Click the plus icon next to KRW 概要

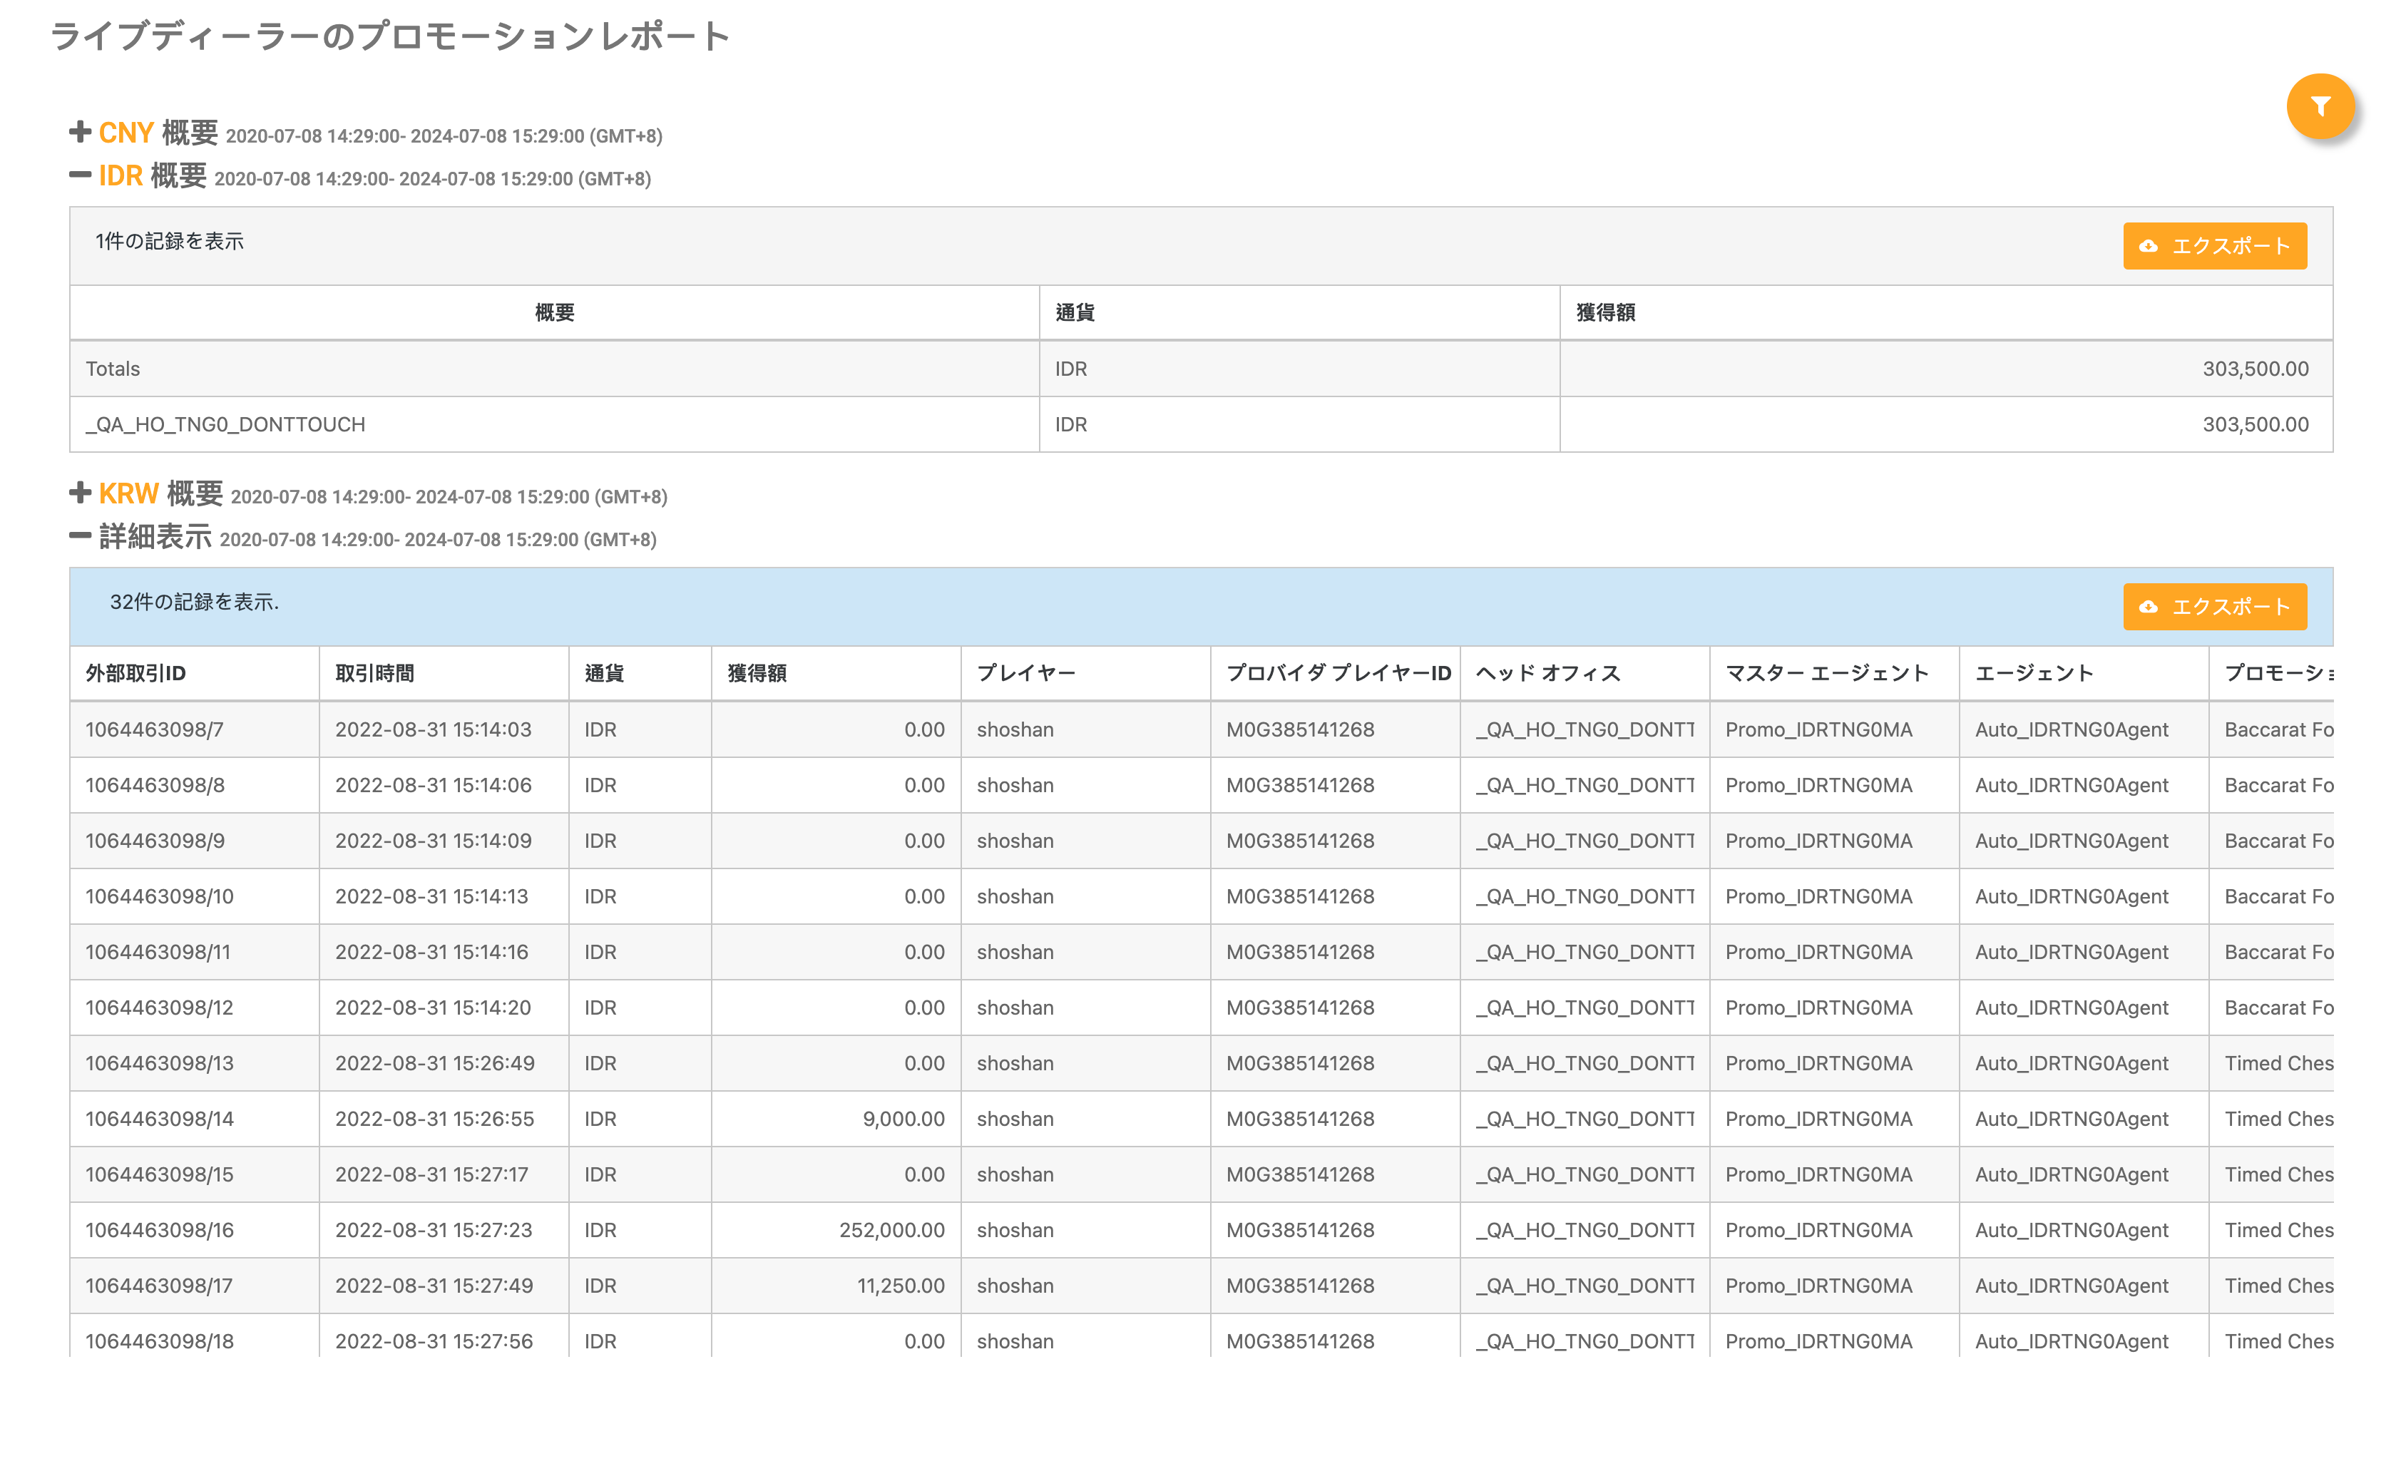(x=79, y=493)
